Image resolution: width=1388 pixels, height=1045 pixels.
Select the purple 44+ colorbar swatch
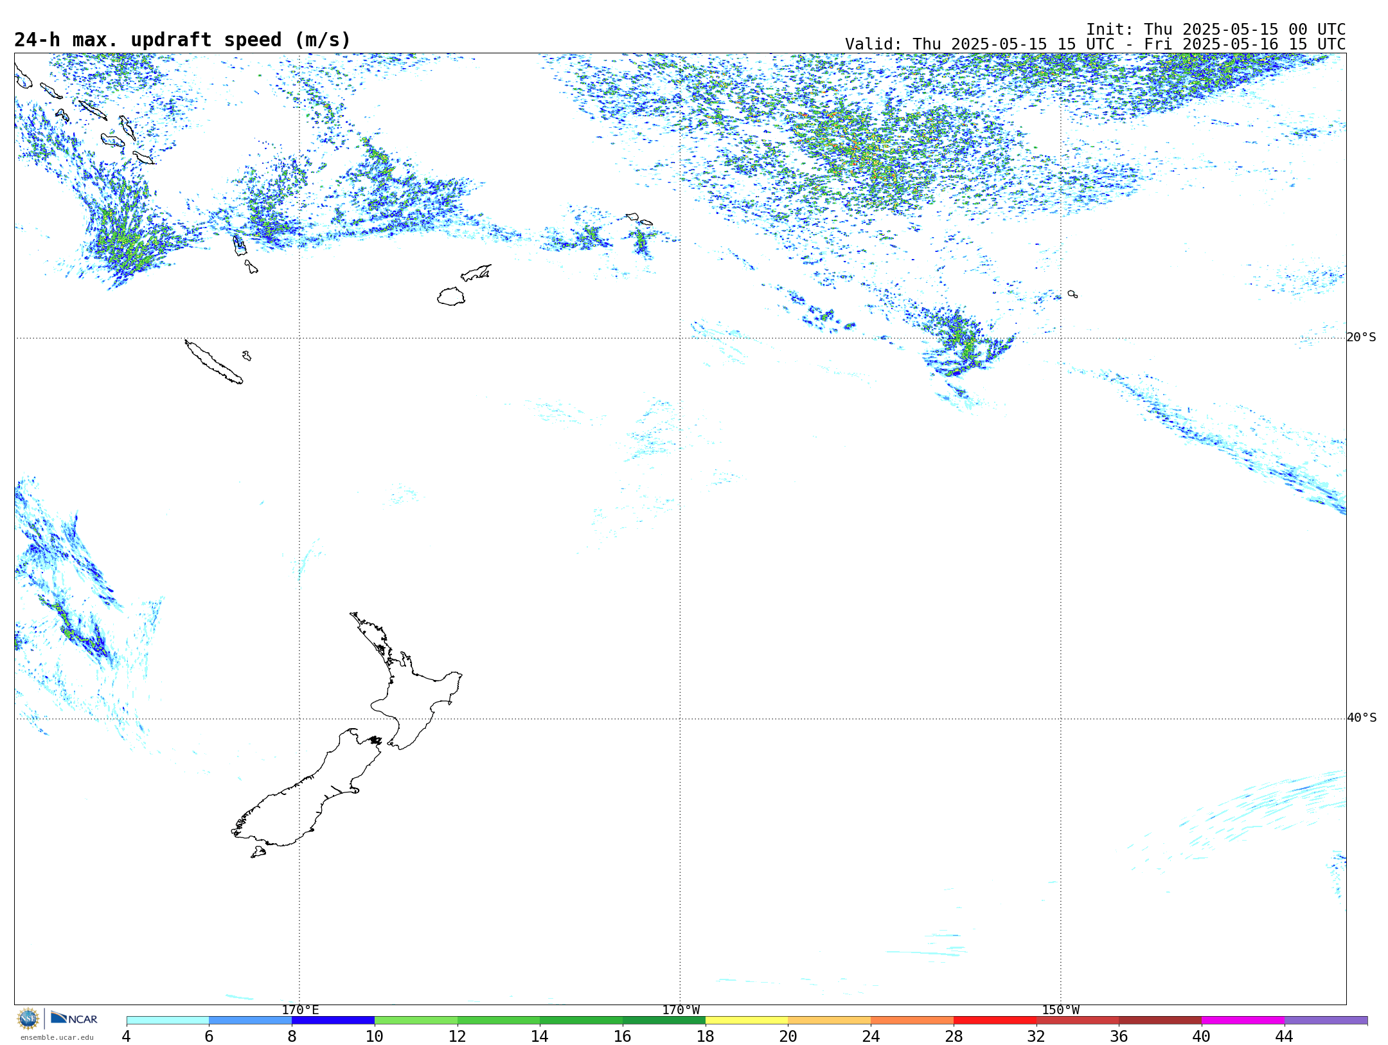point(1326,1020)
